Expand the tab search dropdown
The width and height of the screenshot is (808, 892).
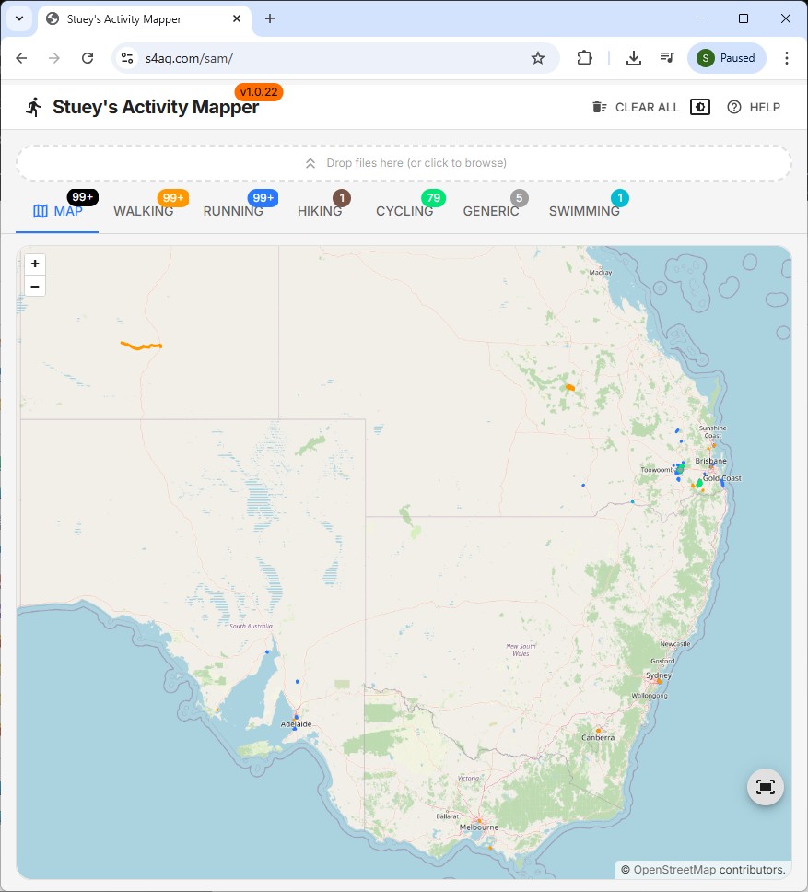[19, 18]
